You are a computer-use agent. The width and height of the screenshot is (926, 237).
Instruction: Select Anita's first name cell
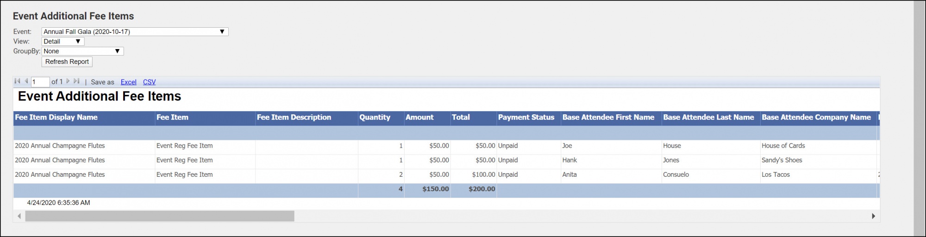point(569,175)
